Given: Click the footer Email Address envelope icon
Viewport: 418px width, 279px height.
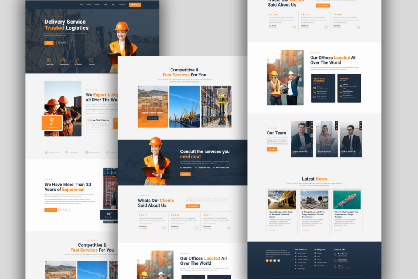Looking at the screenshot, I should coord(336,260).
